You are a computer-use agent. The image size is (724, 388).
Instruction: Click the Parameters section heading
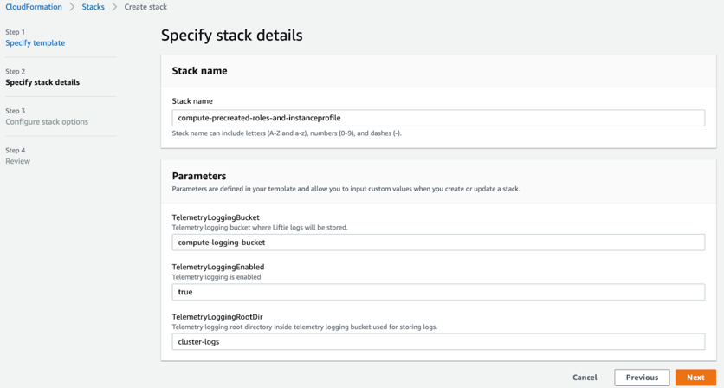pyautogui.click(x=199, y=176)
